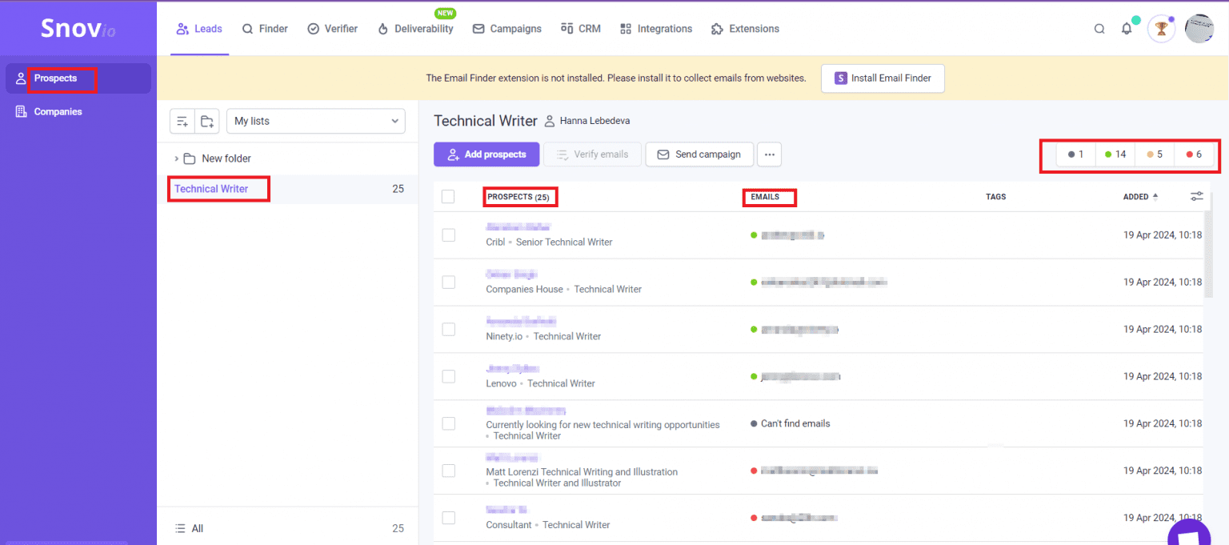The image size is (1229, 545).
Task: Open the column settings sliders icon
Action: [x=1196, y=196]
